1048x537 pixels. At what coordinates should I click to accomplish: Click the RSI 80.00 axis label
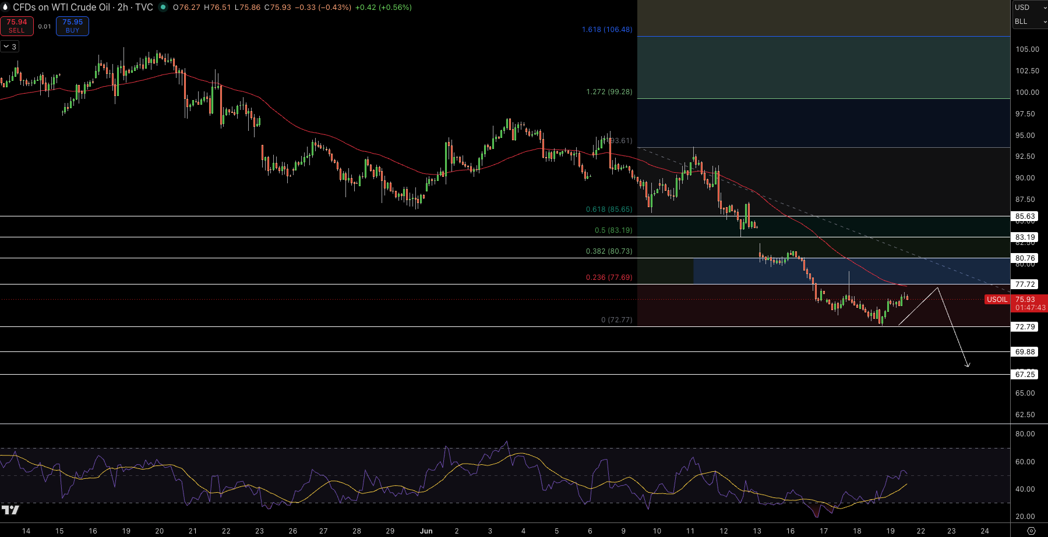[1025, 434]
